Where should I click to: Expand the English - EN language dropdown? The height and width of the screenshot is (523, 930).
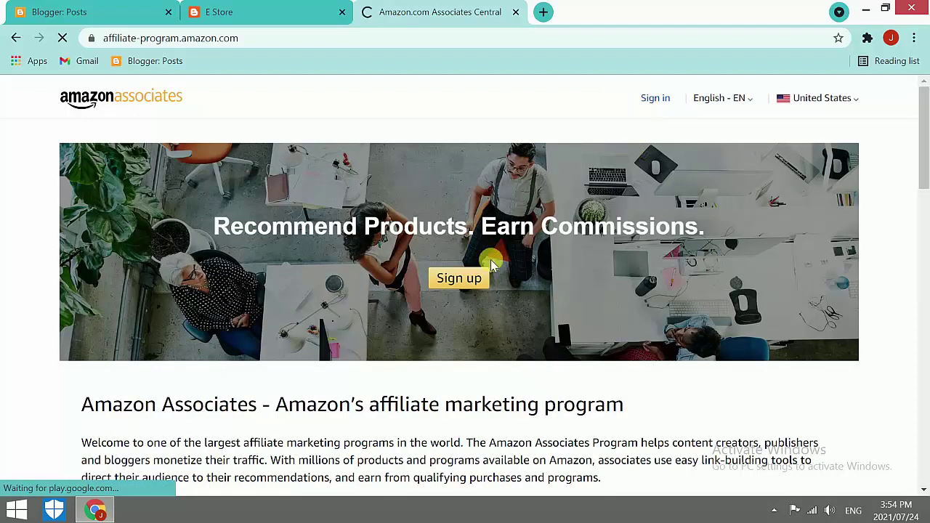click(x=723, y=98)
